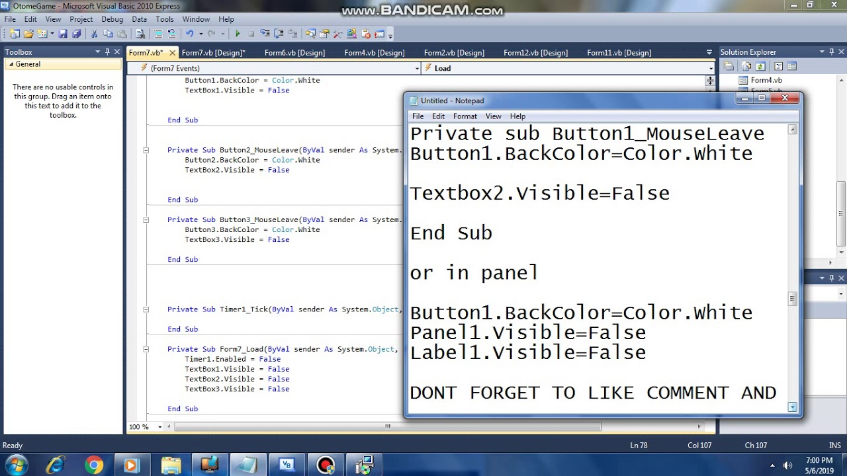Viewport: 847px width, 476px height.
Task: Click the Notepad vertical scrollbar up arrow
Action: pos(792,130)
